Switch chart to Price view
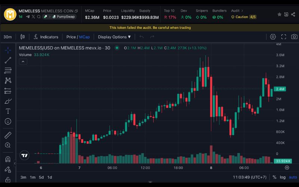The height and width of the screenshot is (187, 299). coord(71,37)
